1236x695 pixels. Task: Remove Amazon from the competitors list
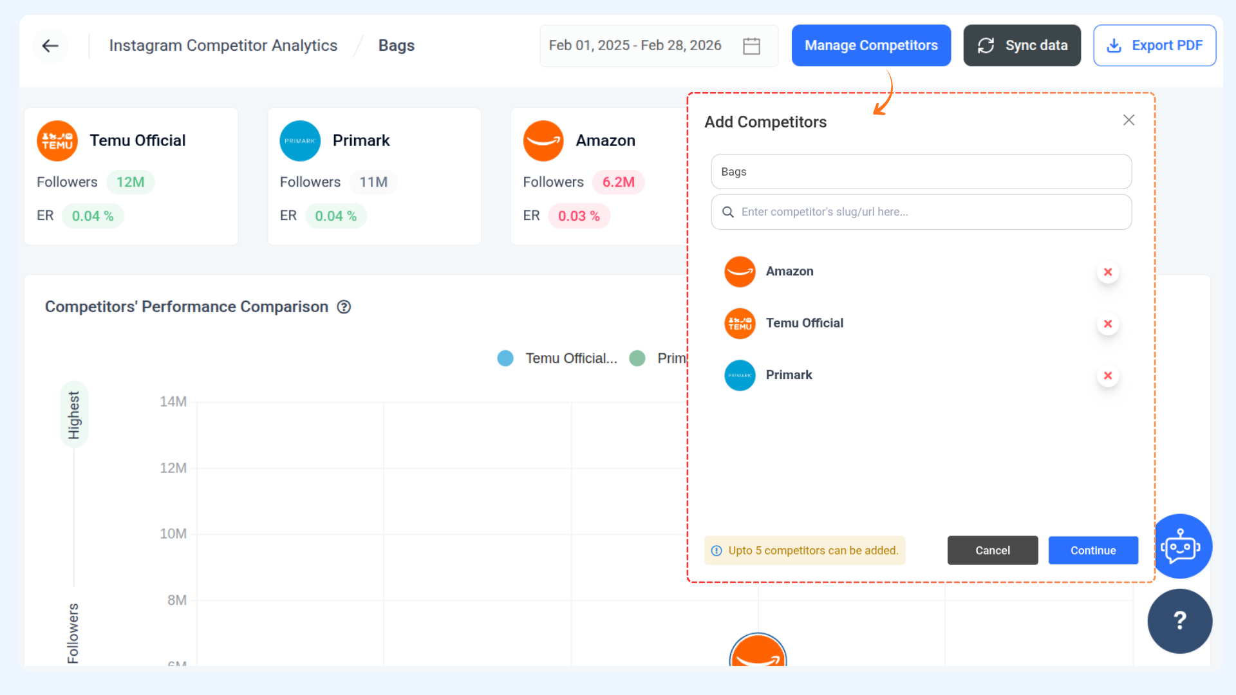1108,272
